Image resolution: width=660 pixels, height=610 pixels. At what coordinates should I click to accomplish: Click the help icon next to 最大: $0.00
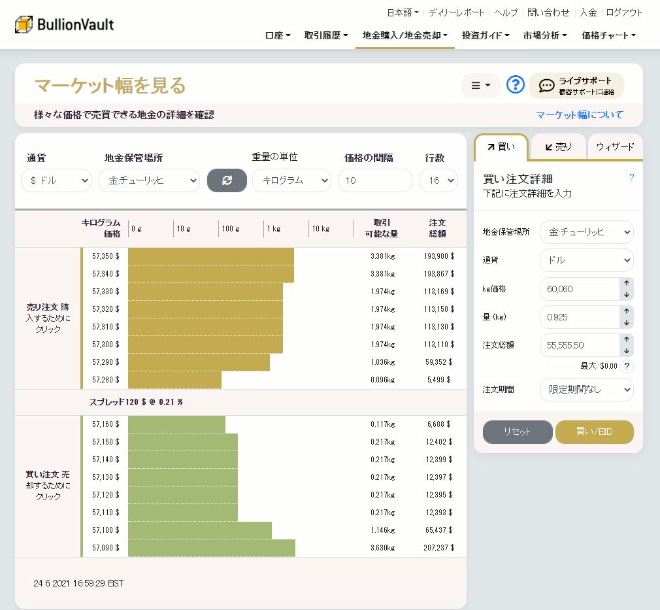(x=627, y=366)
